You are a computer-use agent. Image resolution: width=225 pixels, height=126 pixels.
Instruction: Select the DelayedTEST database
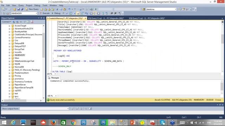[x=20, y=46]
